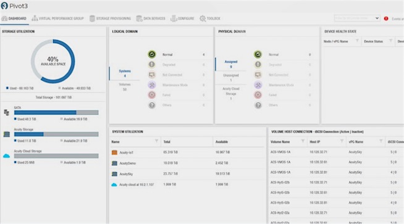The image size is (404, 224).
Task: Click the Device Status column header
Action: pyautogui.click(x=373, y=41)
